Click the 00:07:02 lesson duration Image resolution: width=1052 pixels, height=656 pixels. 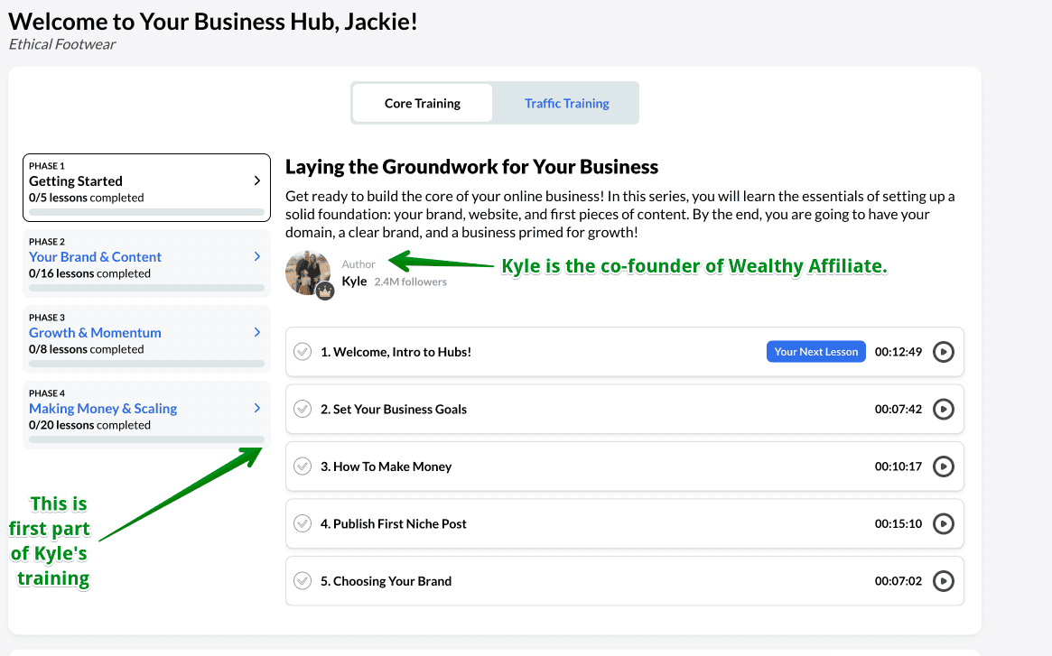(x=898, y=581)
